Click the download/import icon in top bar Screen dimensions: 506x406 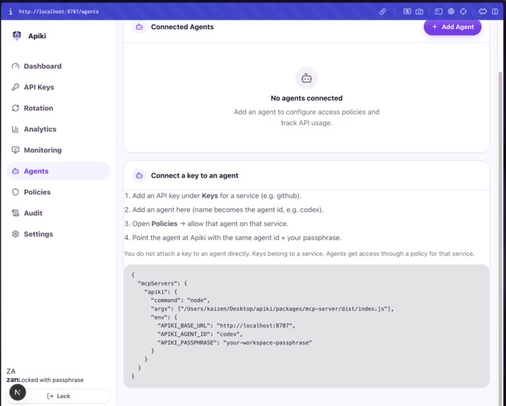tap(407, 11)
